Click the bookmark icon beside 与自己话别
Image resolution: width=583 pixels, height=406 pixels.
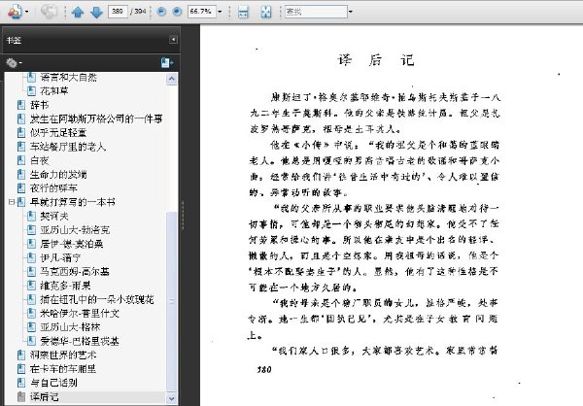[x=21, y=383]
